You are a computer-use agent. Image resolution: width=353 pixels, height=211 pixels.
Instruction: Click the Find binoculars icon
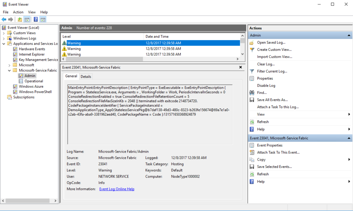click(252, 93)
